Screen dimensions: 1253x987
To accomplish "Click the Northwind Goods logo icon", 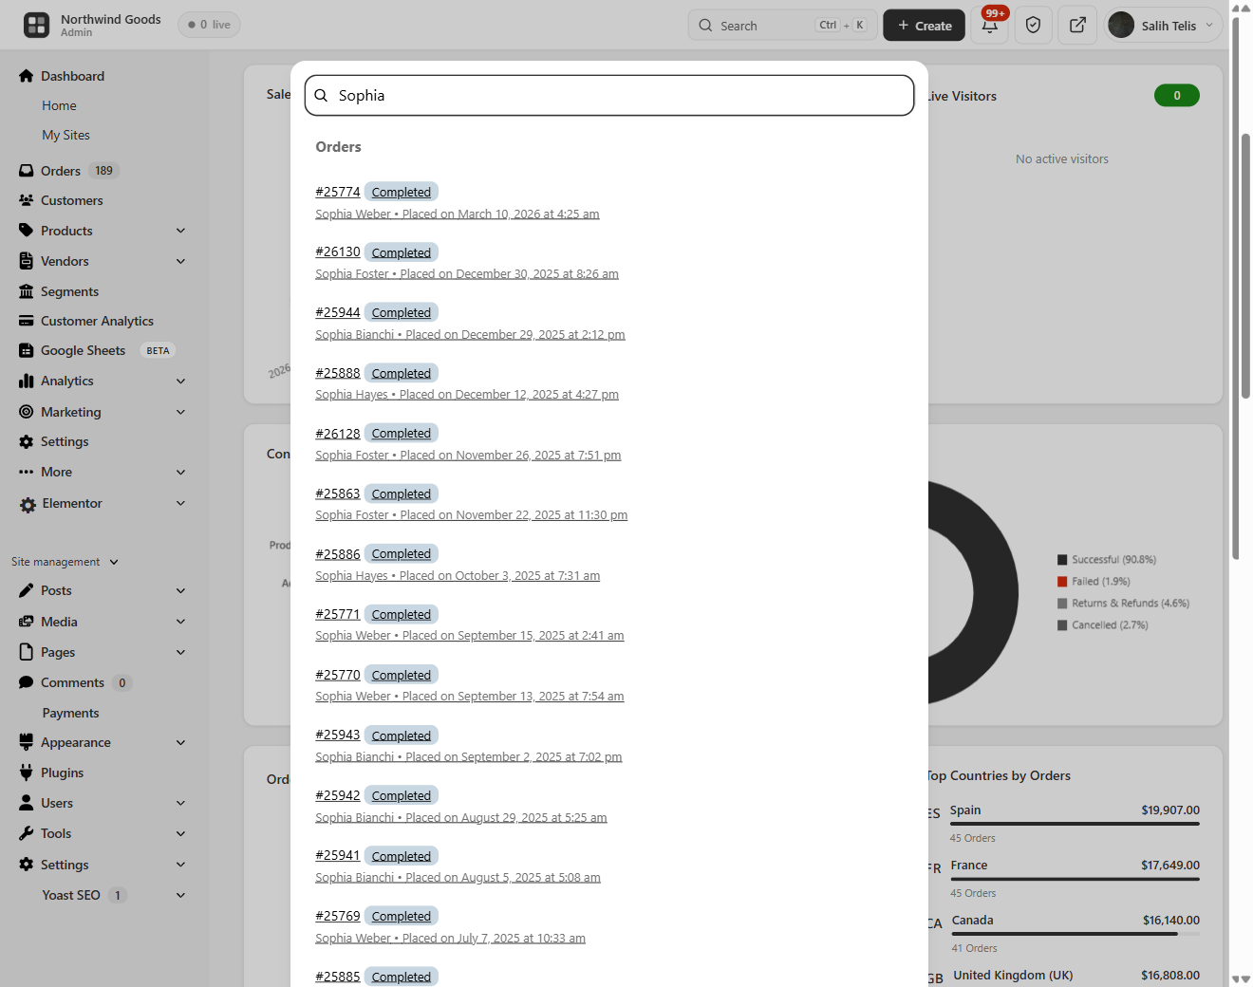I will pyautogui.click(x=36, y=26).
